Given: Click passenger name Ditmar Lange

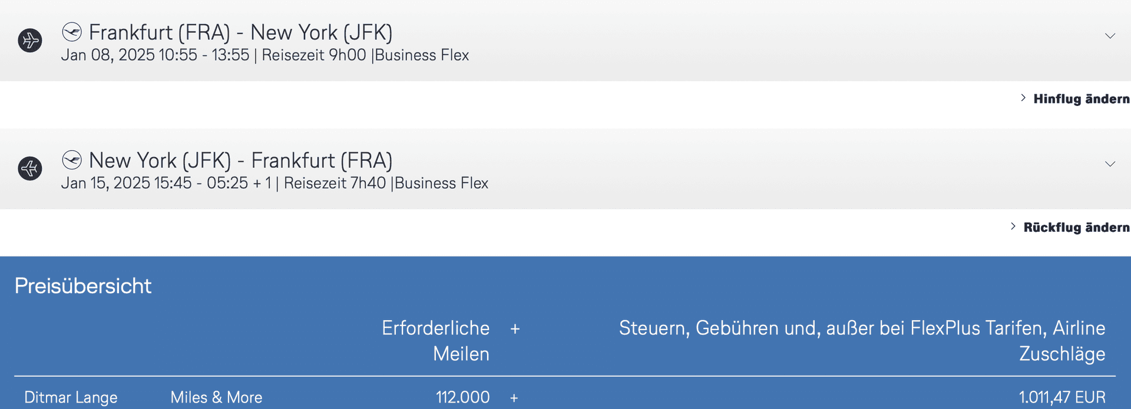Looking at the screenshot, I should pos(71,398).
